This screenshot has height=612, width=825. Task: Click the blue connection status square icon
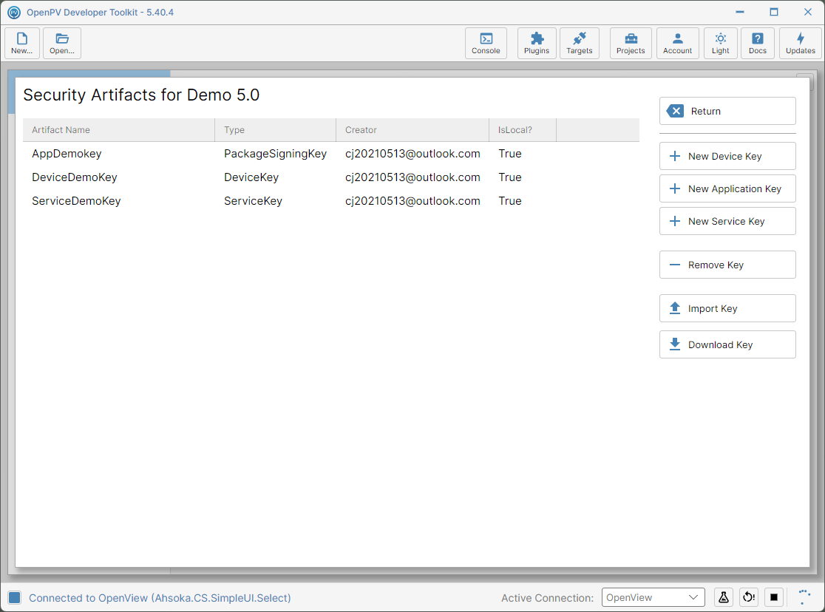(15, 597)
